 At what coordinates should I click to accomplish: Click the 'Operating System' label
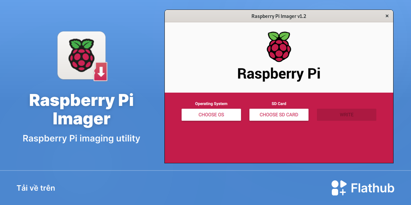[x=211, y=104]
